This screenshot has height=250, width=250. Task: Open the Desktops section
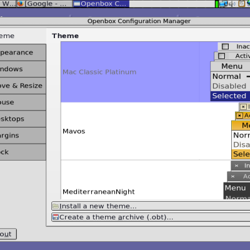(x=23, y=119)
